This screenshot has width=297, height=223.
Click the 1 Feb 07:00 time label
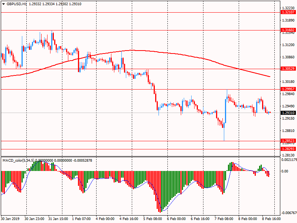coord(81,219)
